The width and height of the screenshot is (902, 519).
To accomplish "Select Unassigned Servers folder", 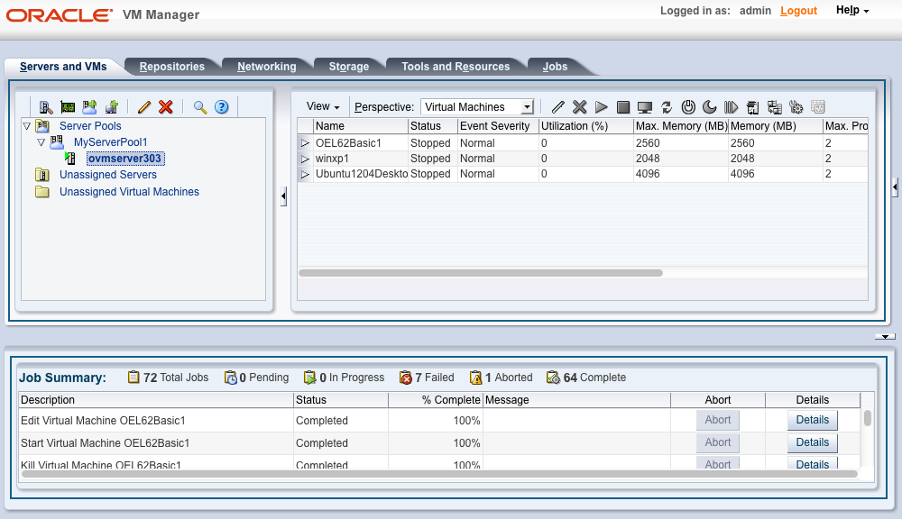I will tap(108, 175).
